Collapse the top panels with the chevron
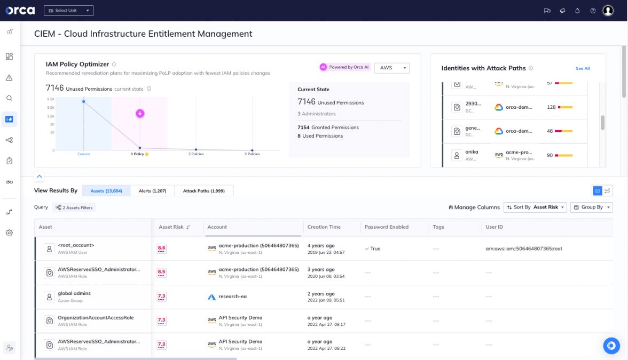The image size is (628, 360). (x=40, y=177)
